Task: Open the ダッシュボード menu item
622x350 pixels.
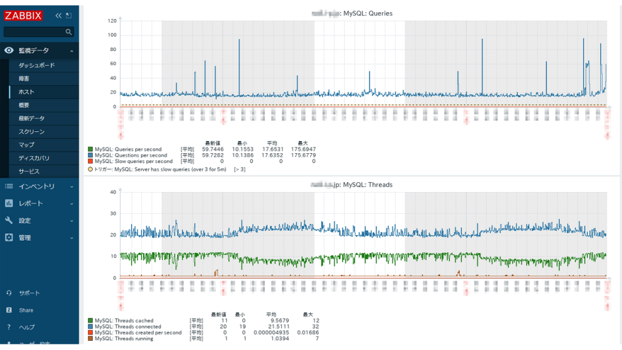Action: [x=38, y=65]
